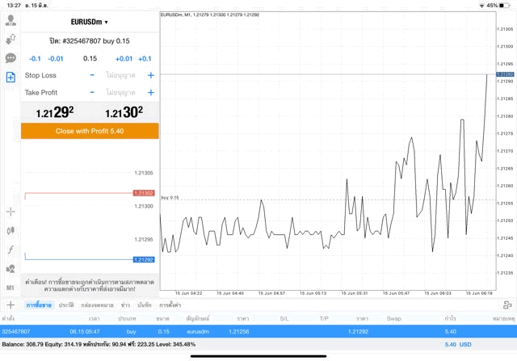Select ask price 1.21302
517x361 pixels.
[x=124, y=112]
